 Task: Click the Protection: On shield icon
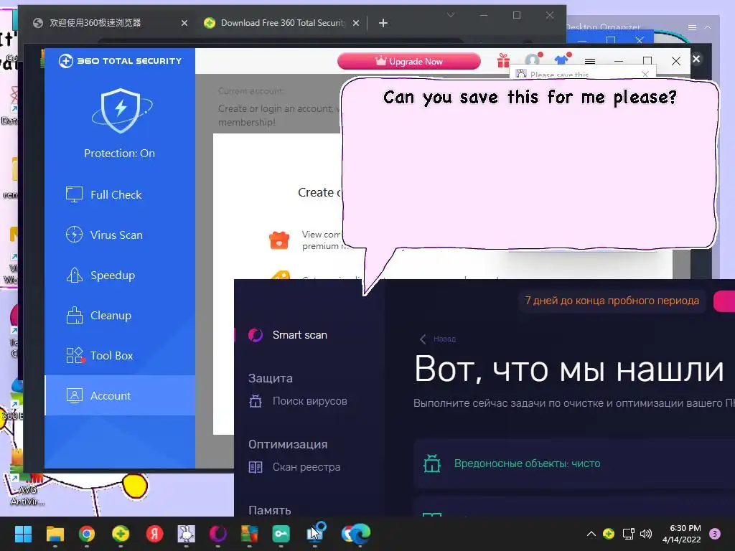click(x=121, y=110)
